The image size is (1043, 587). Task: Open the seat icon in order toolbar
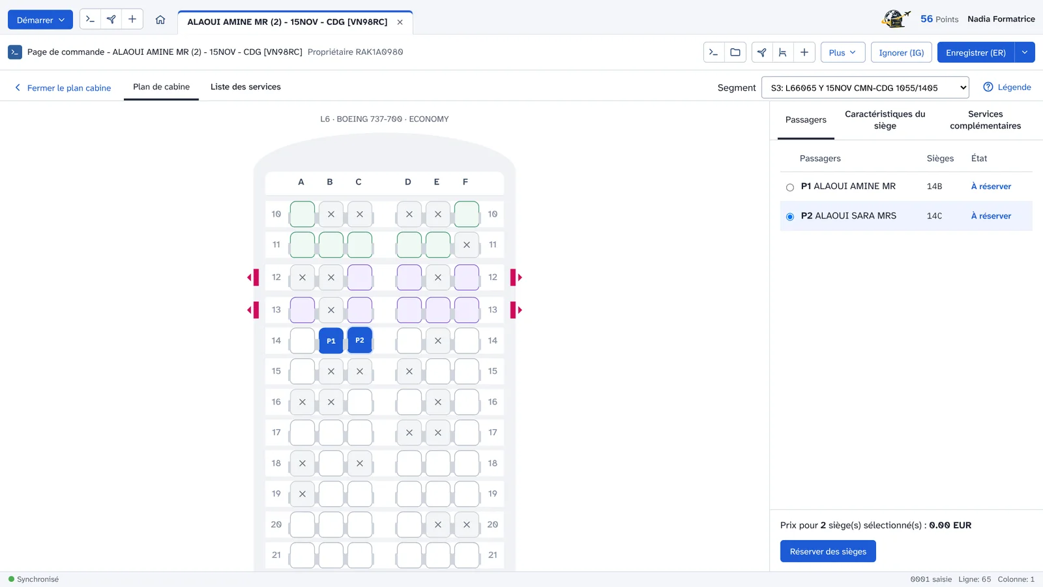783,52
